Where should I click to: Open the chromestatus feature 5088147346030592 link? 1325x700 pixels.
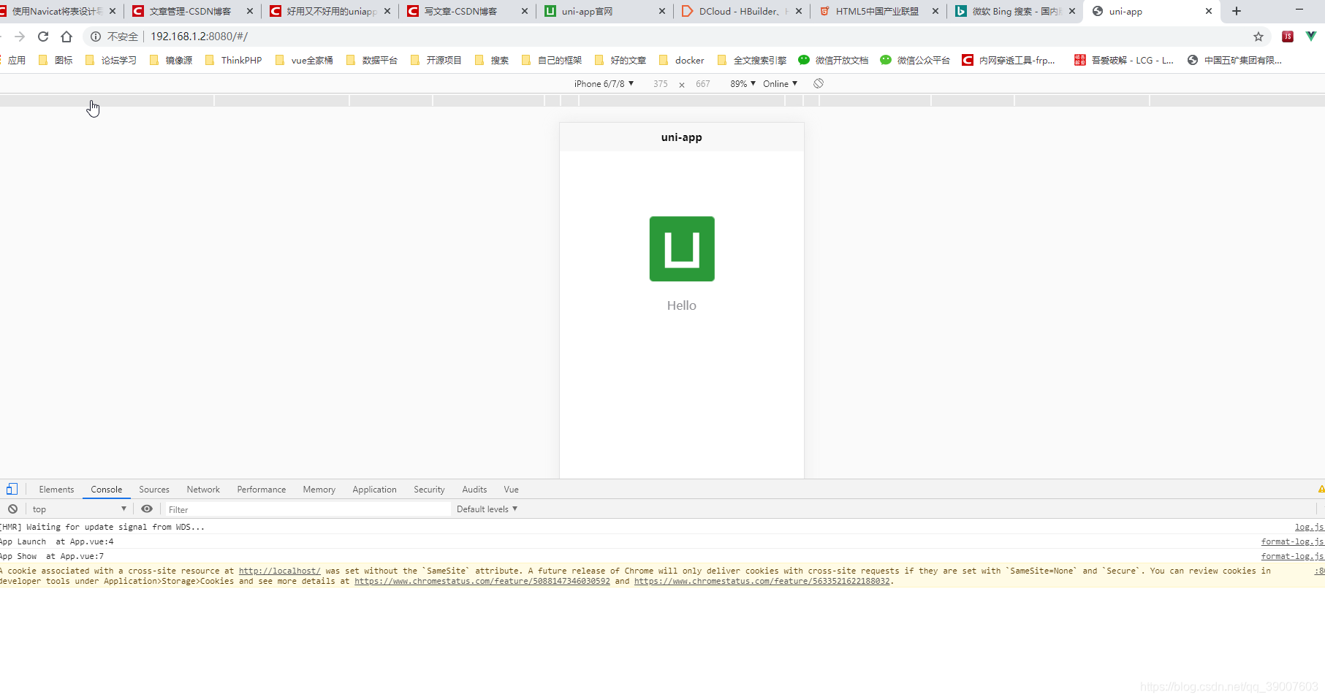(x=482, y=582)
